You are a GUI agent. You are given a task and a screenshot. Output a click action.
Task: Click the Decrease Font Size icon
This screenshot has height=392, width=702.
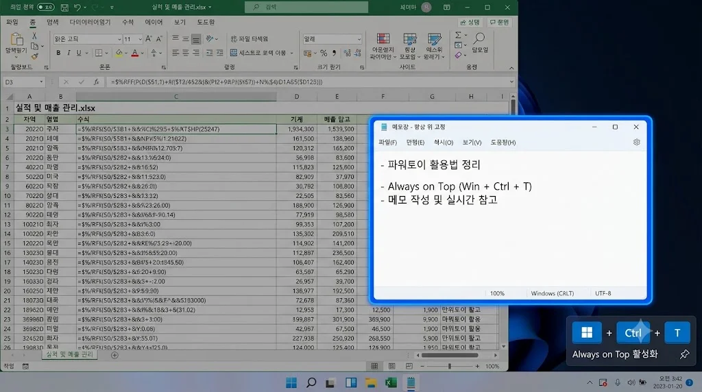159,39
